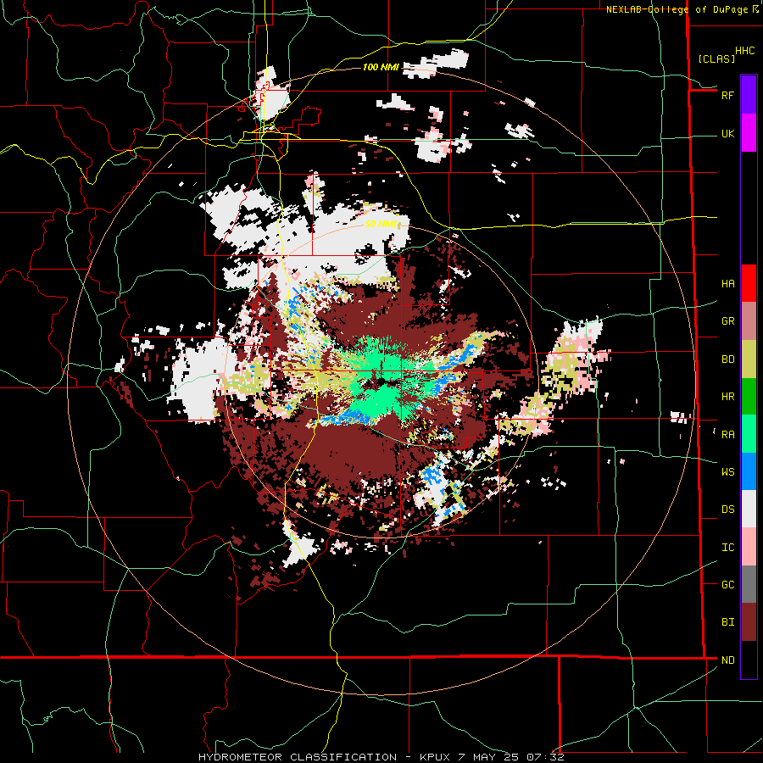Select the gray GC legend swatch
Viewport: 763px width, 763px height.
[749, 584]
